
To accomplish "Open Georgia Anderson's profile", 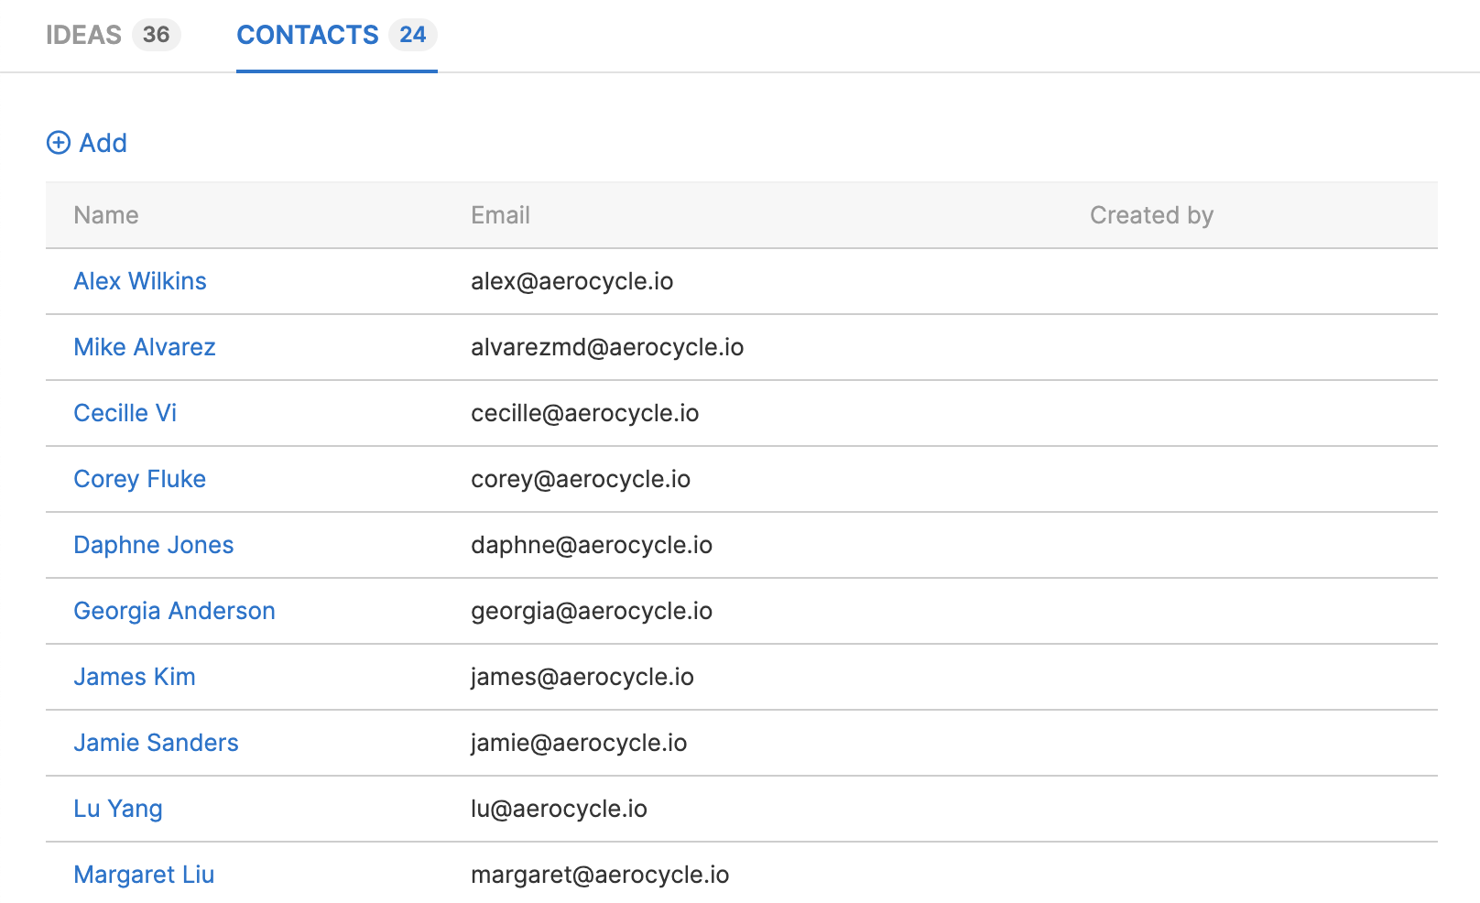I will click(x=174, y=611).
